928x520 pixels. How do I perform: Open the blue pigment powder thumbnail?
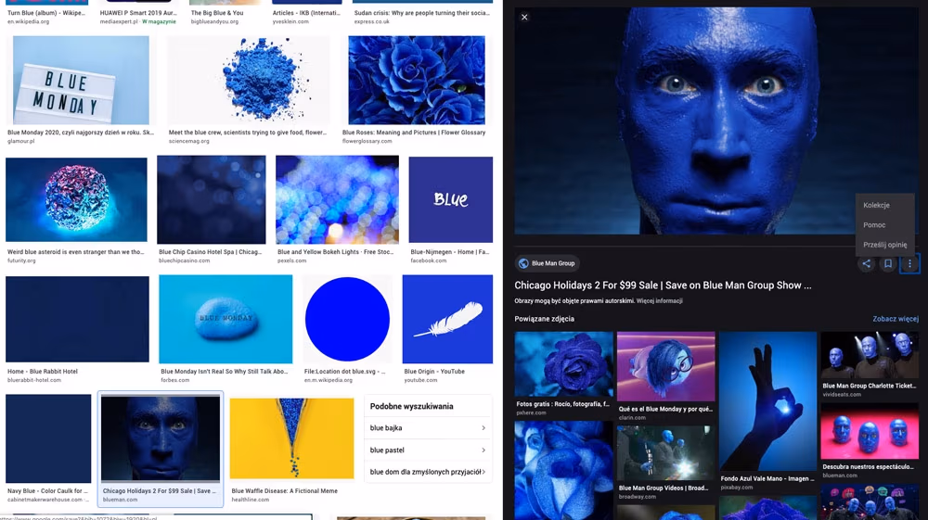249,81
